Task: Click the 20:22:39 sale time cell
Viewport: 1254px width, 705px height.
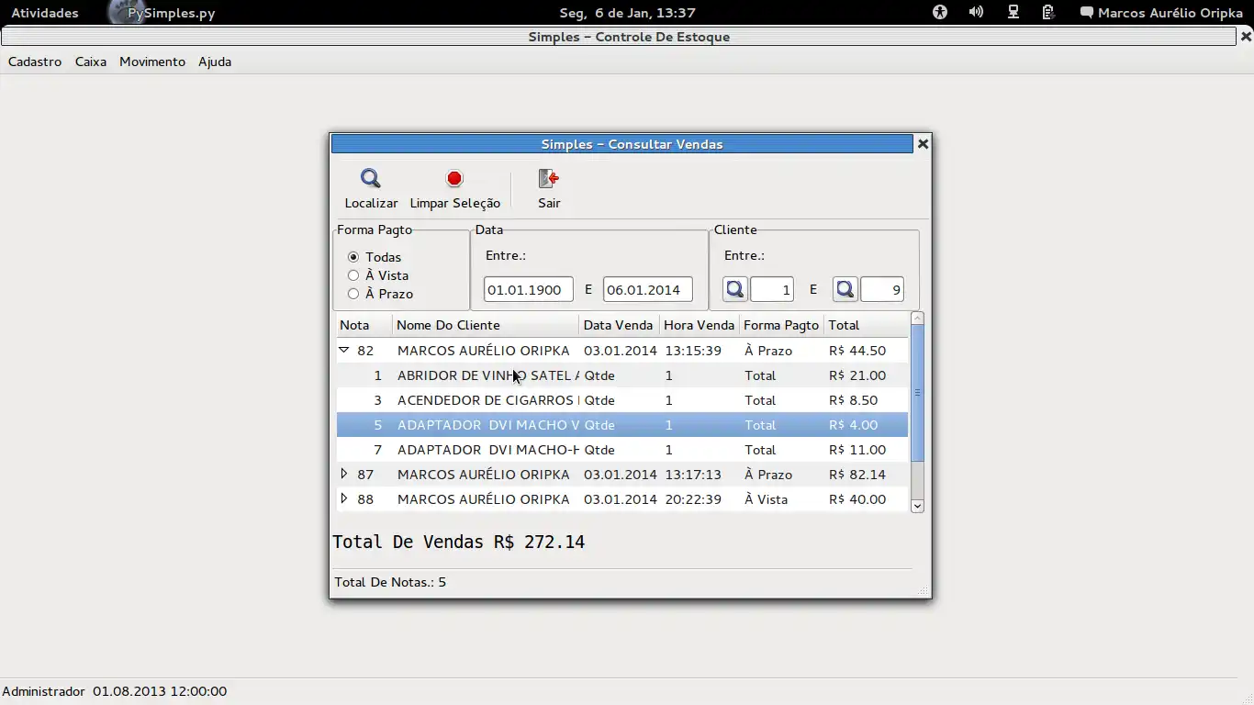Action: (693, 499)
